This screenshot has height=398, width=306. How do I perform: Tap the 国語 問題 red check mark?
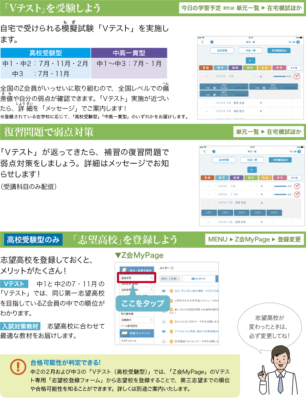pos(215,95)
